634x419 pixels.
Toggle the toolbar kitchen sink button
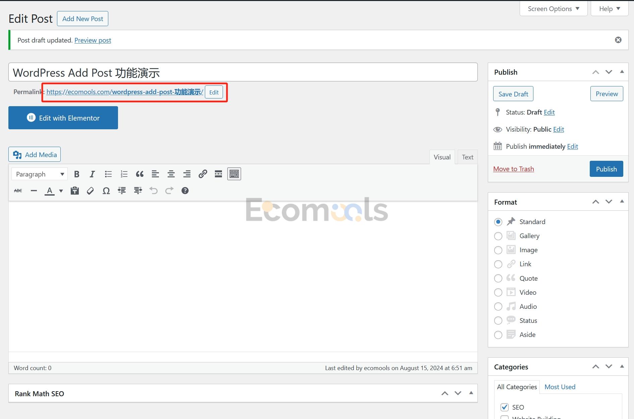tap(234, 174)
